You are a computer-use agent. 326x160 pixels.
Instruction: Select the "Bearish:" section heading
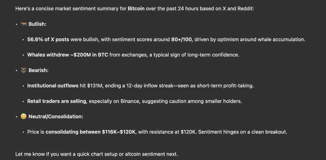click(38, 70)
